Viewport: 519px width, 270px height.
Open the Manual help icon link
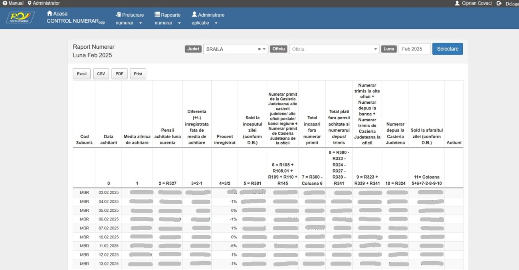pyautogui.click(x=5, y=3)
